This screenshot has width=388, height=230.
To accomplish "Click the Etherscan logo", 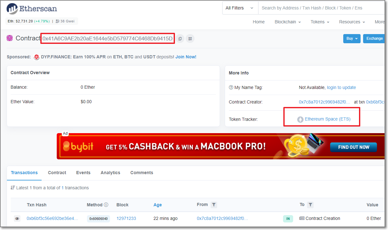I will [x=32, y=9].
